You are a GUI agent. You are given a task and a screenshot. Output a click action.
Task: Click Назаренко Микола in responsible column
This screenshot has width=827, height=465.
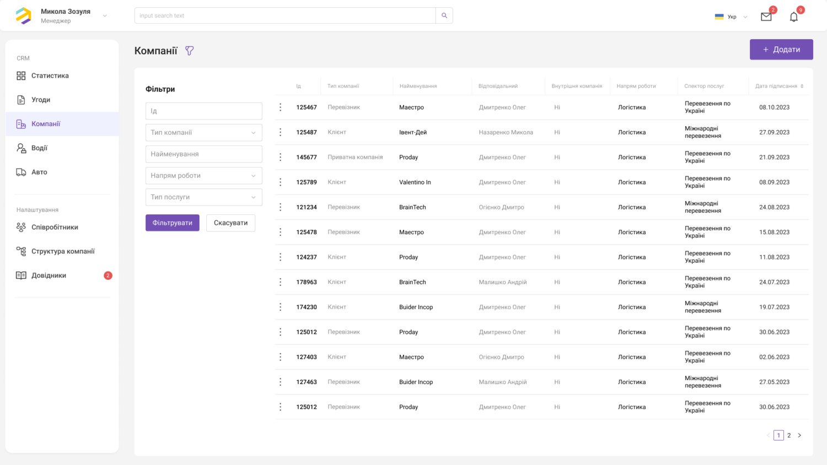click(506, 132)
